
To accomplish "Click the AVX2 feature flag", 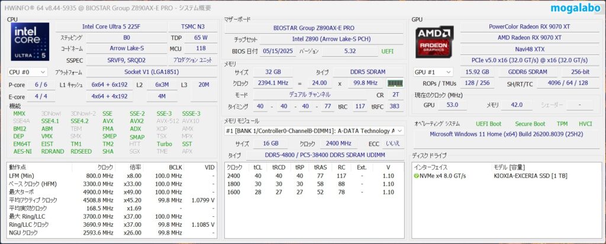I will 137,121.
